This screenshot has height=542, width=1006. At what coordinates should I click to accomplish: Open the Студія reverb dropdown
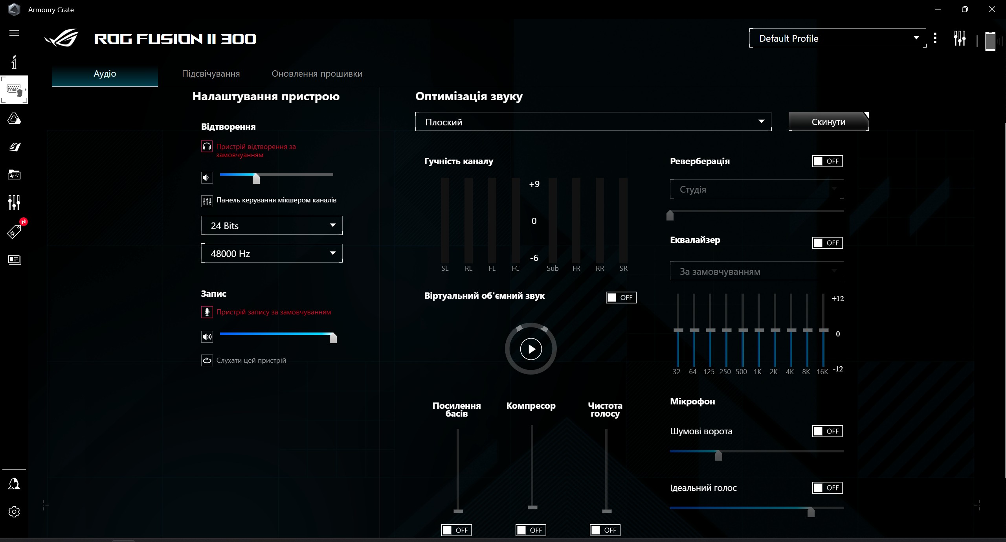click(757, 189)
